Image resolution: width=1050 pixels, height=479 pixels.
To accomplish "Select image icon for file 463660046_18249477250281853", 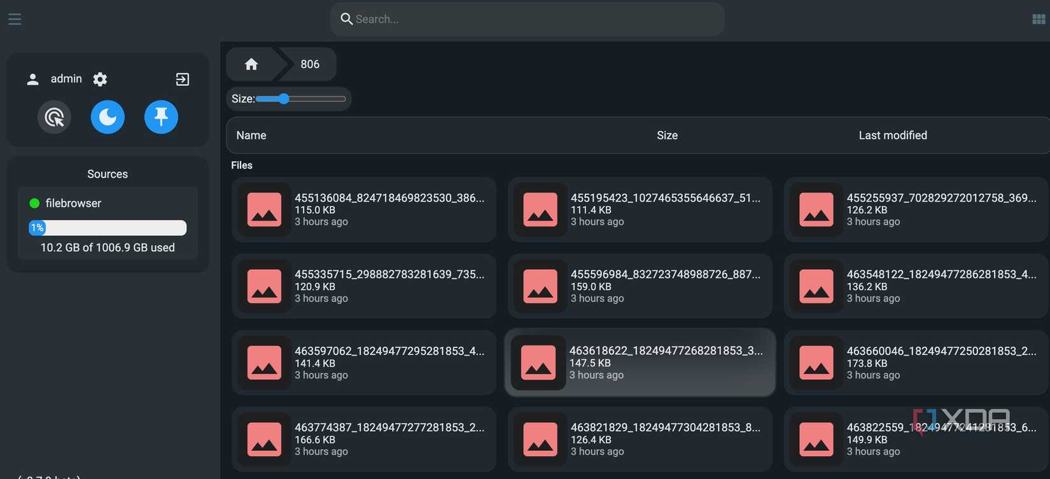I will point(816,363).
